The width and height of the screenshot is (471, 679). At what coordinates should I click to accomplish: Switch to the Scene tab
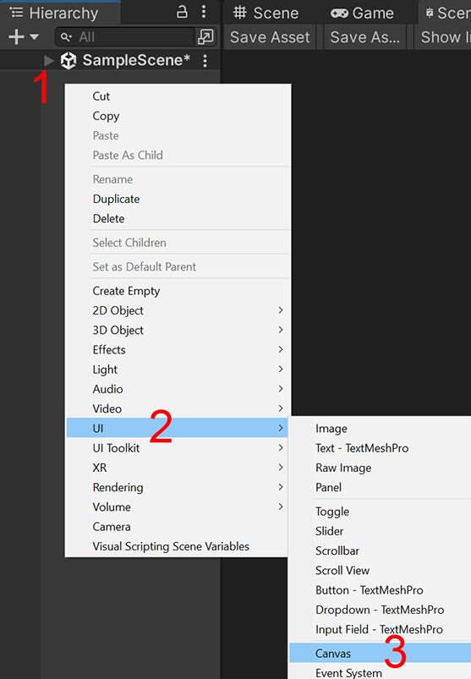266,13
